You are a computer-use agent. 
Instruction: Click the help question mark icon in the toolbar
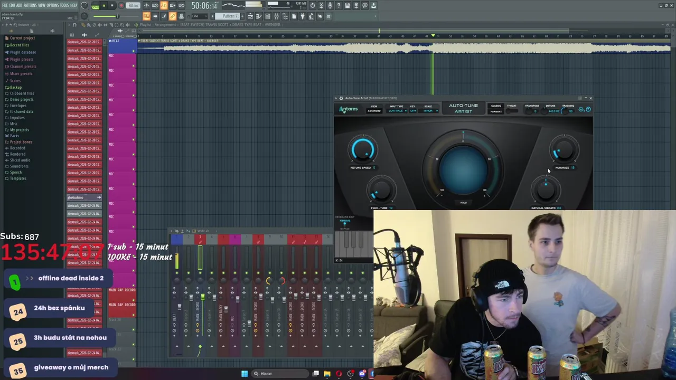click(x=339, y=5)
